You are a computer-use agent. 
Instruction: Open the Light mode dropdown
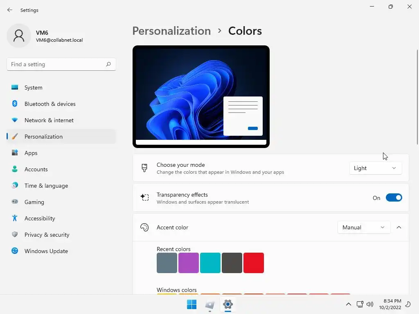coord(376,168)
